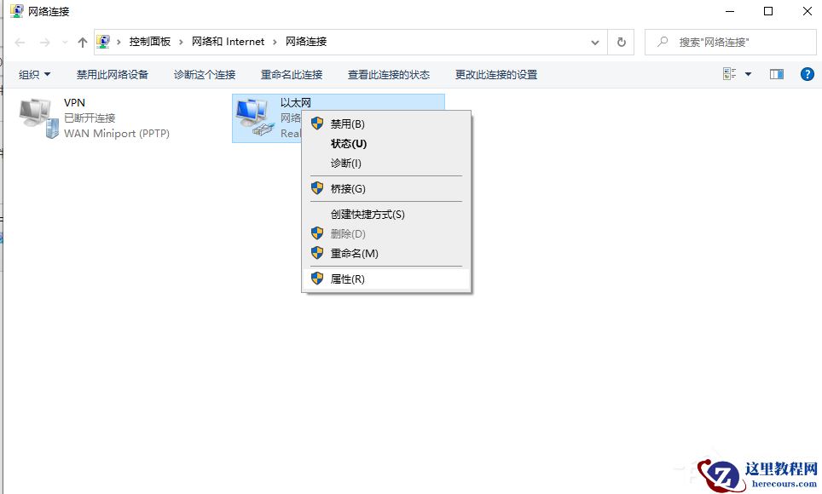
Task: Click 诊断这个连接 in the toolbar
Action: (205, 74)
